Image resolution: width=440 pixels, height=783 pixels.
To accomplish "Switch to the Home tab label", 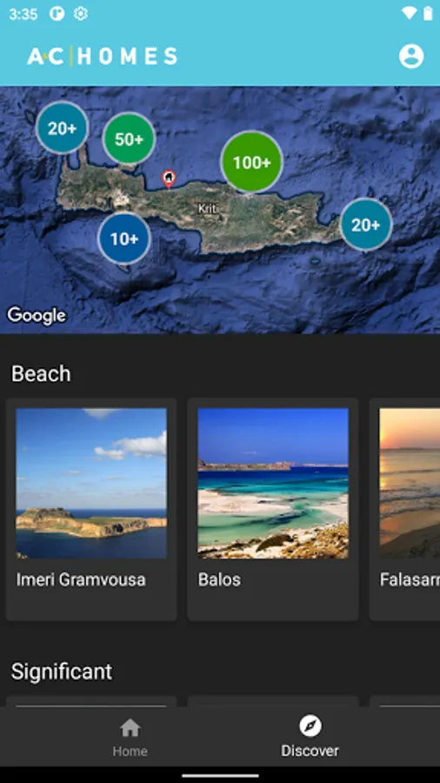I will click(130, 751).
